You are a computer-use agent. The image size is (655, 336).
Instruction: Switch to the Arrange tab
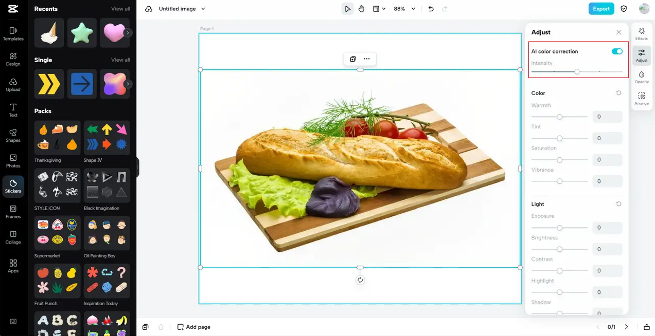[642, 99]
